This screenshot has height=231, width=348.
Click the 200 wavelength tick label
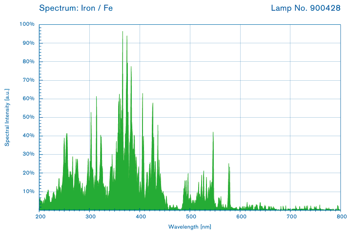41,216
